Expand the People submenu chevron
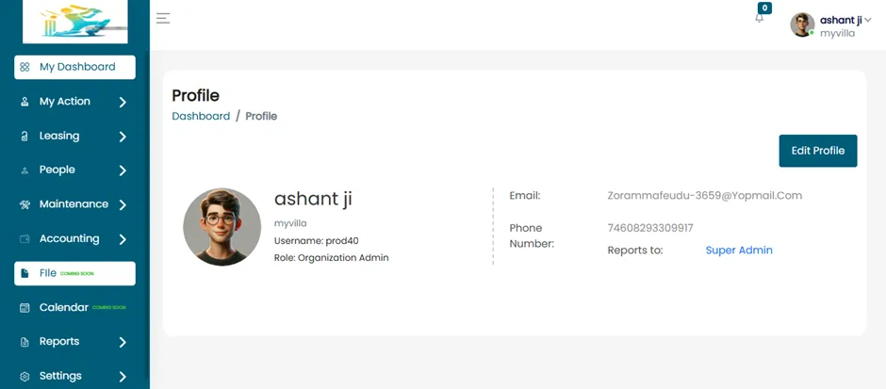Viewport: 886px width, 389px height. tap(123, 170)
